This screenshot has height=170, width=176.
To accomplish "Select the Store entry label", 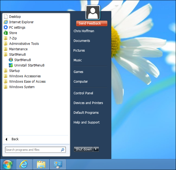I will pyautogui.click(x=13, y=33).
